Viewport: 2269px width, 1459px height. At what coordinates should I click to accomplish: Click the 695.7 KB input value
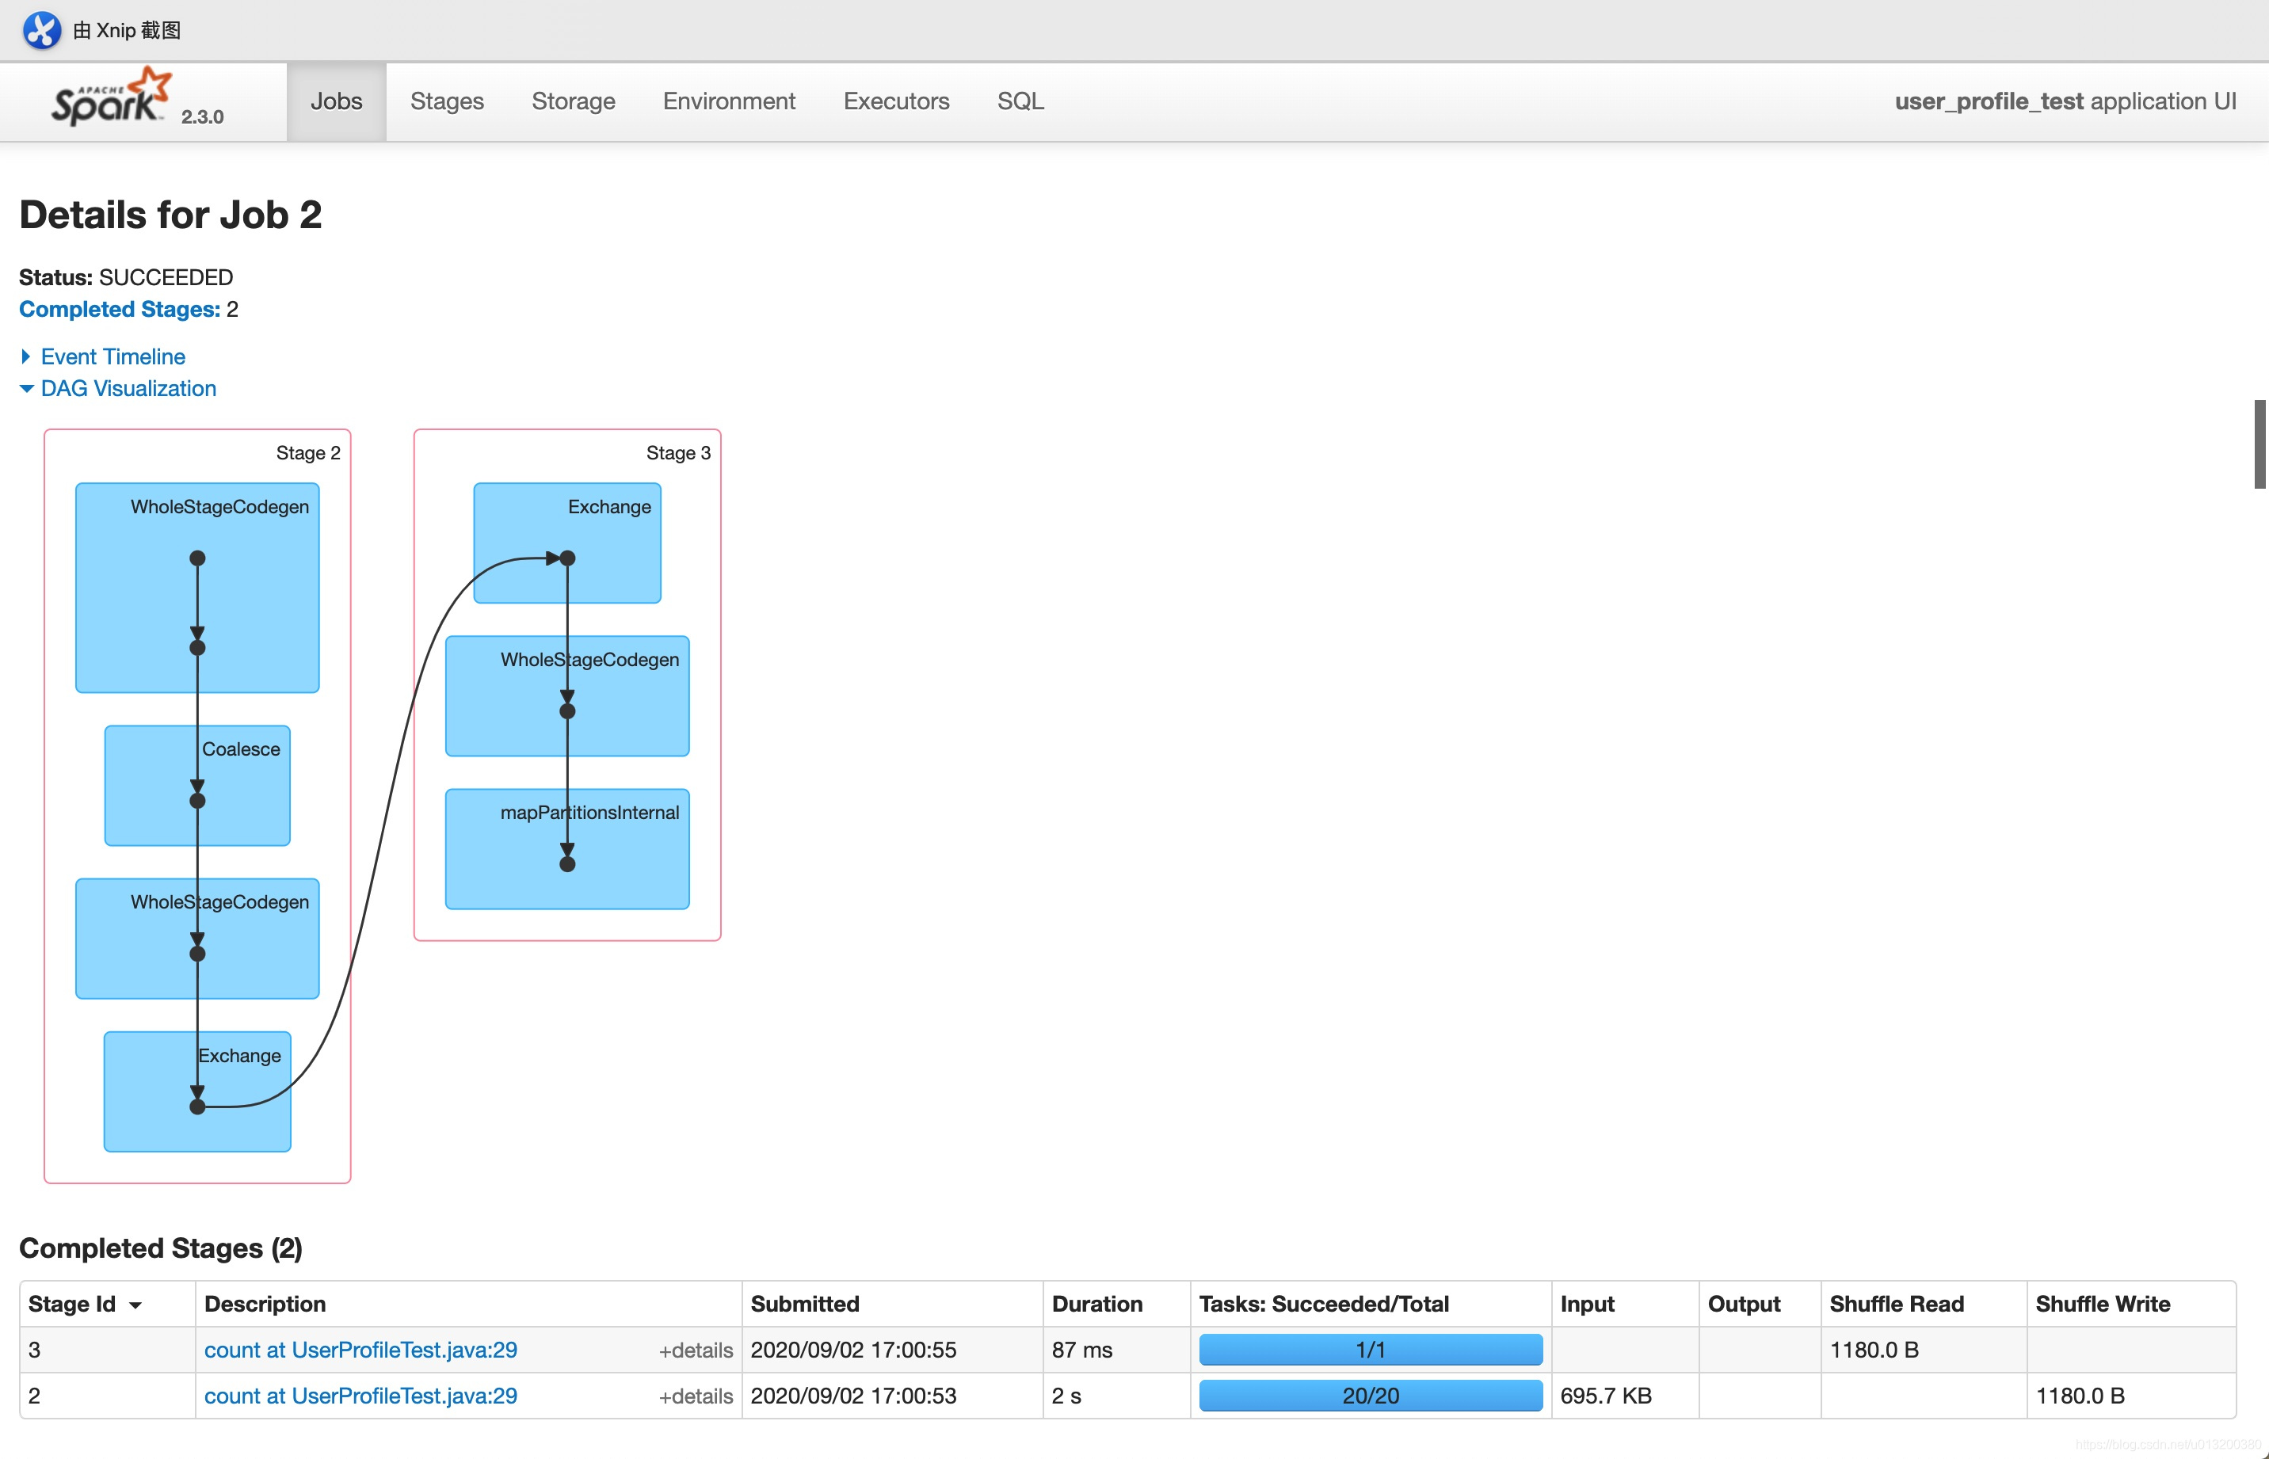pos(1606,1396)
